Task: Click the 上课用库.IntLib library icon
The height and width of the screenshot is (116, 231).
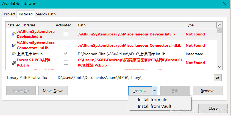Action: pyautogui.click(x=13, y=54)
